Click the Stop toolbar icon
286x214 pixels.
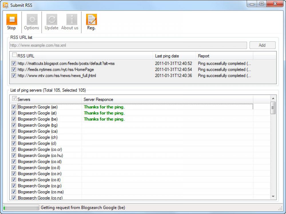pyautogui.click(x=11, y=21)
